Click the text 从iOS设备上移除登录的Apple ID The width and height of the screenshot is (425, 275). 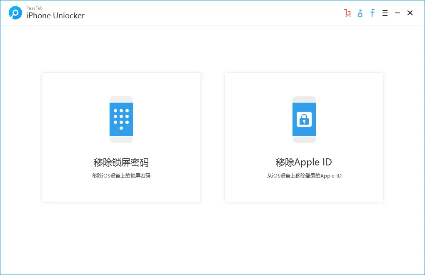point(304,175)
